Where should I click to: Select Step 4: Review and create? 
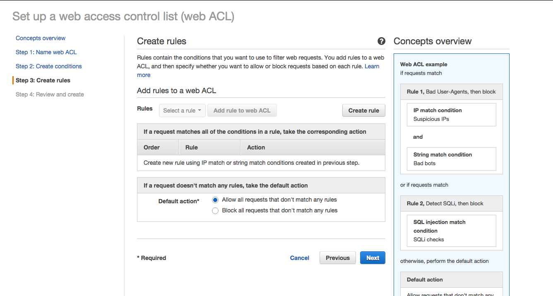[x=50, y=94]
